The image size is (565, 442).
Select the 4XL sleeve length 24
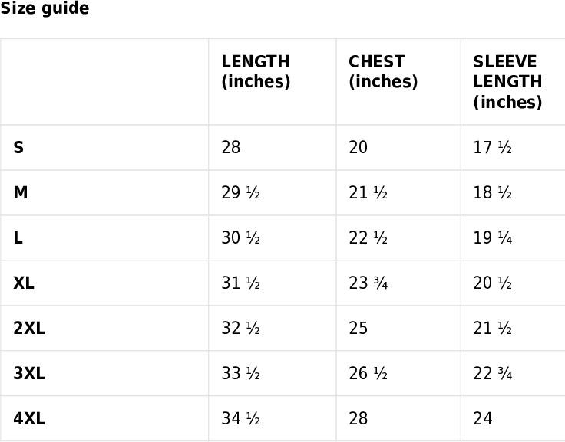[x=483, y=418]
